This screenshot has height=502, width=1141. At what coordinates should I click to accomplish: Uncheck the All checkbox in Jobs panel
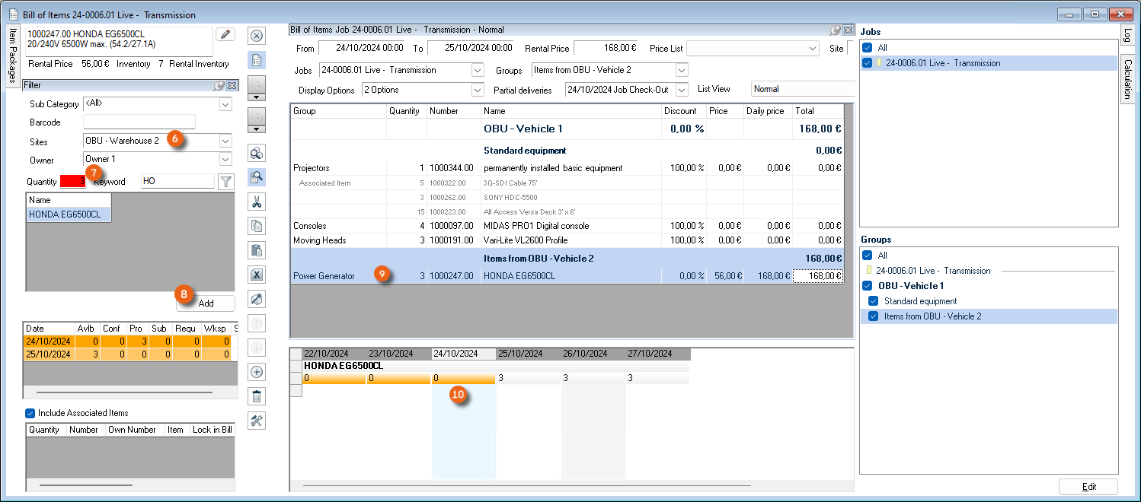click(x=867, y=47)
